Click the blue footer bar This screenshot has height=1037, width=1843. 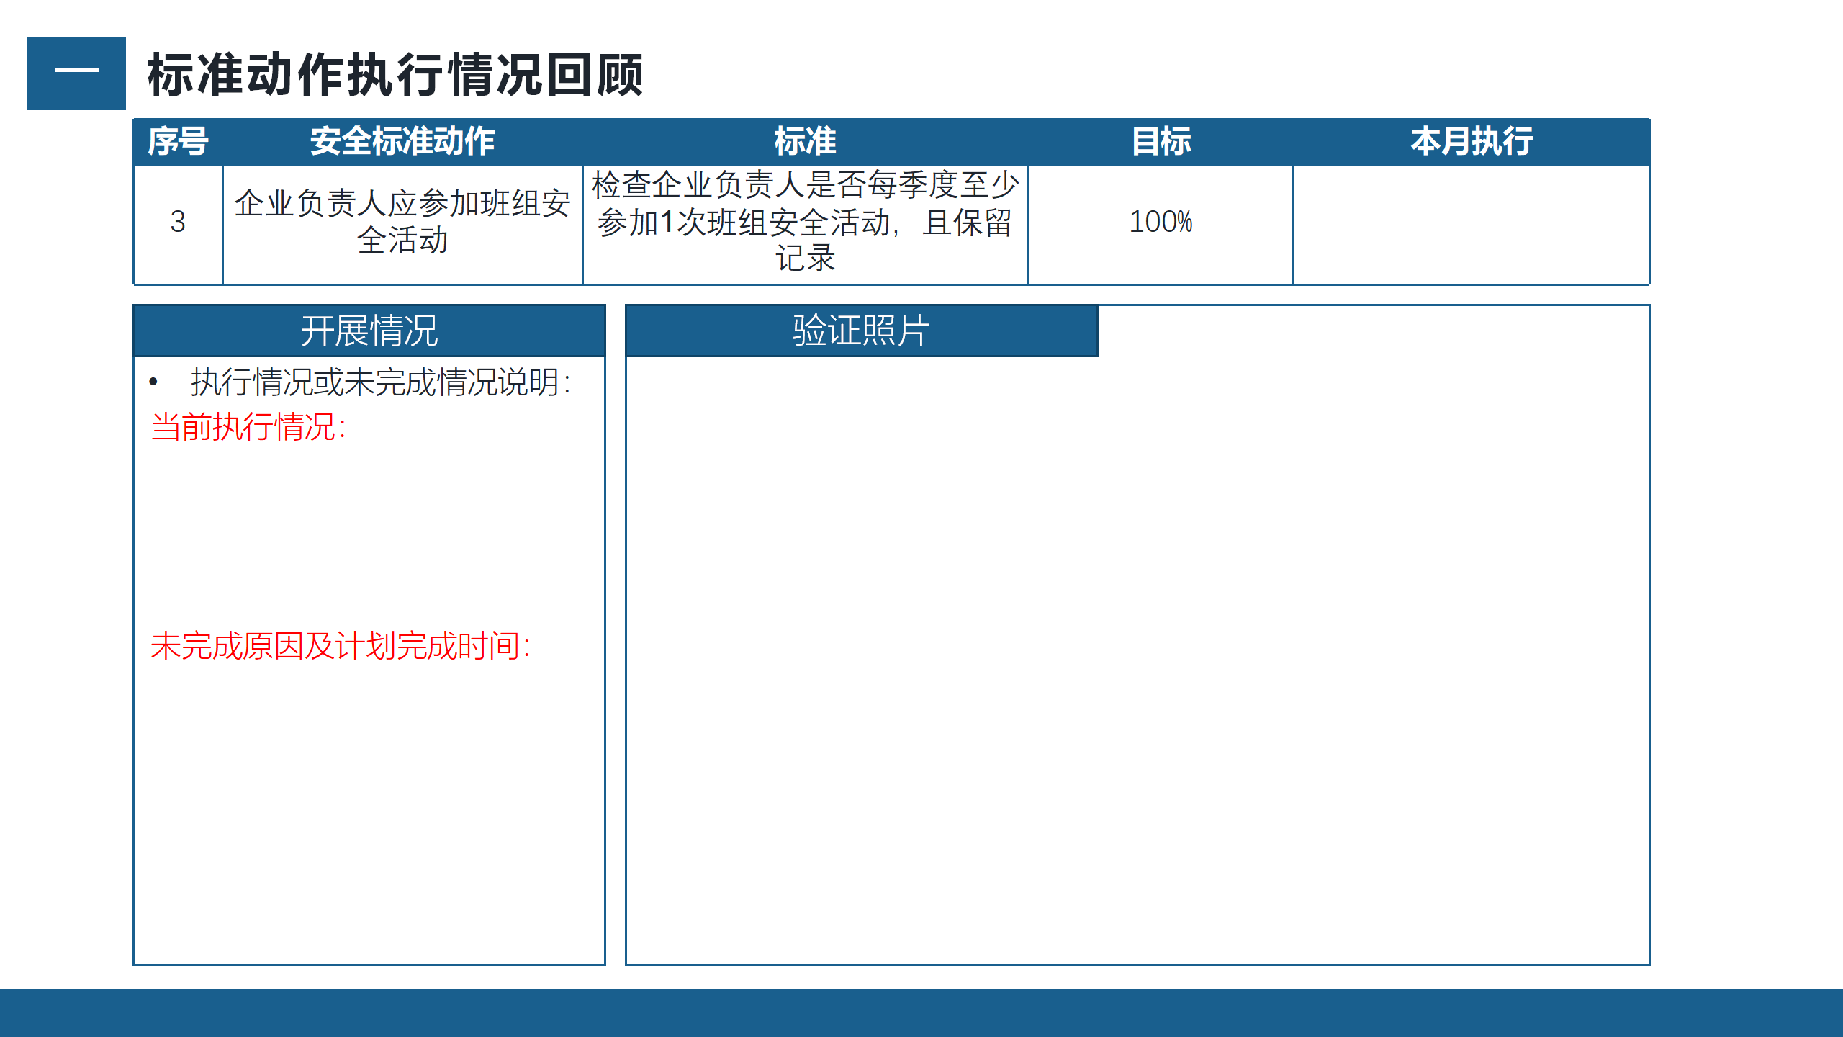coord(921,1013)
